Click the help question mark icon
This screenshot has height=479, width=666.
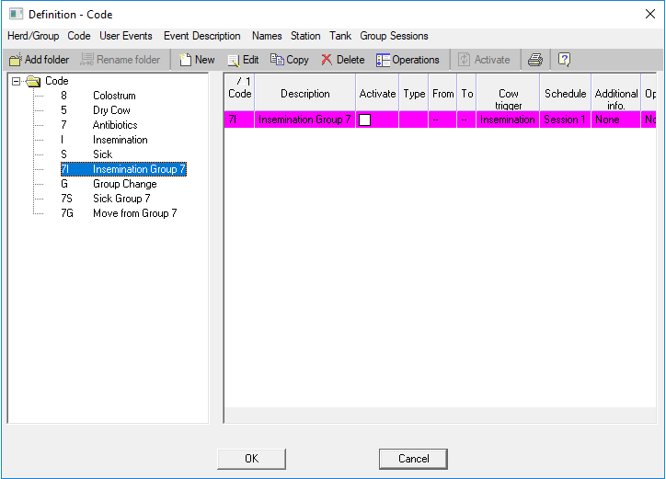pos(564,60)
